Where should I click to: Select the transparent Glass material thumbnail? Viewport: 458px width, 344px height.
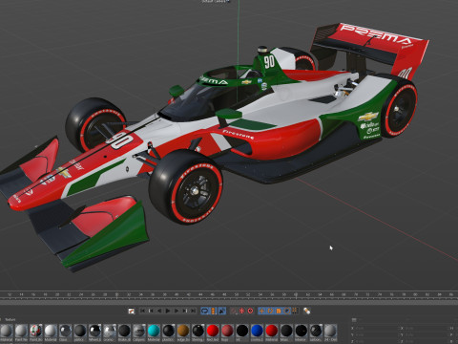[65, 331]
